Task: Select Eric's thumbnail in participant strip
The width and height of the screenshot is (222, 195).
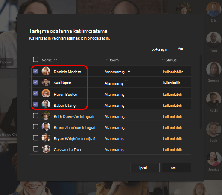Action: tap(213, 9)
